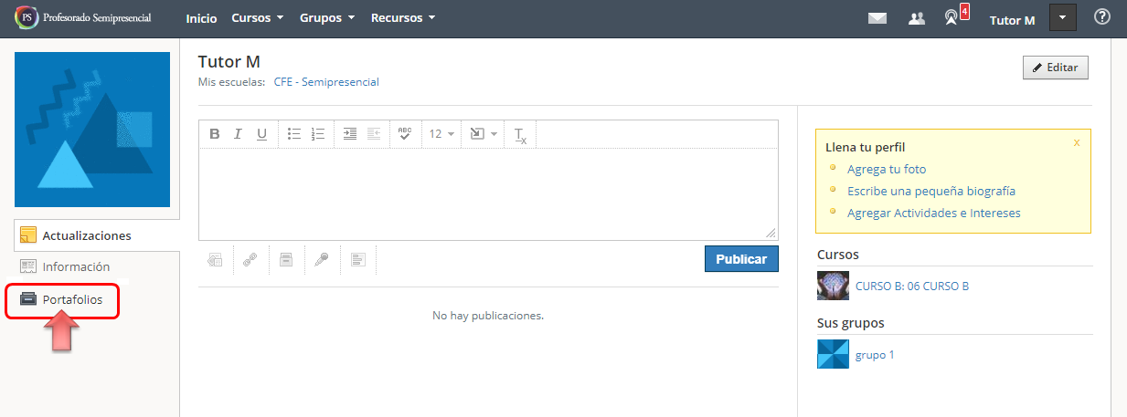Expand the Cursos menu in navbar
The width and height of the screenshot is (1127, 417).
point(257,18)
